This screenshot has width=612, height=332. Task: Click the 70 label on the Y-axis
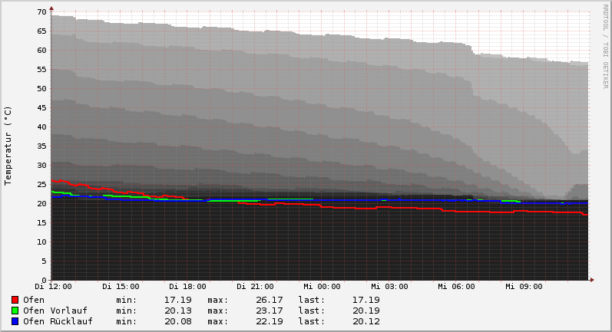point(42,12)
